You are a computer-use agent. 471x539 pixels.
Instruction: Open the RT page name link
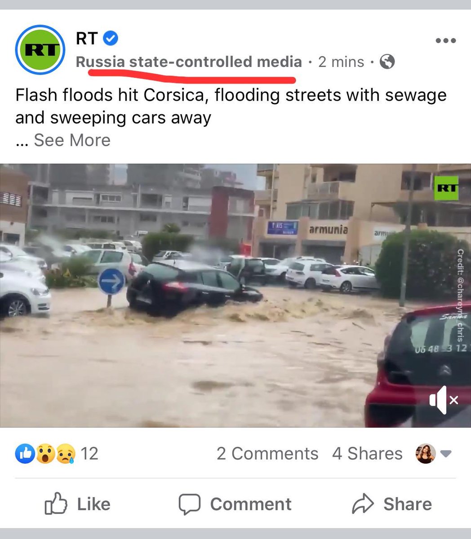pos(87,39)
